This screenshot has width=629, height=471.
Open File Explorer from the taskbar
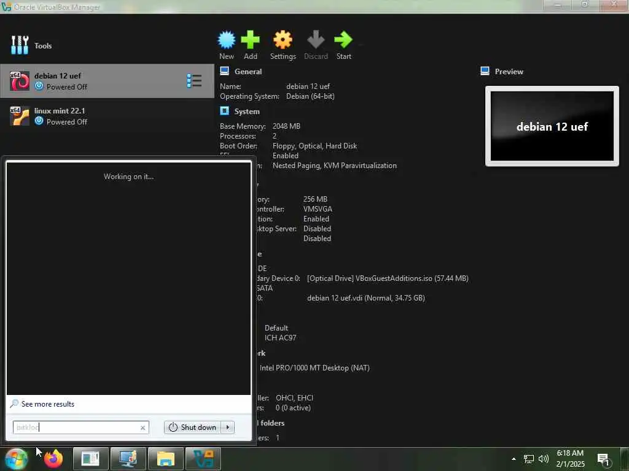coord(166,459)
